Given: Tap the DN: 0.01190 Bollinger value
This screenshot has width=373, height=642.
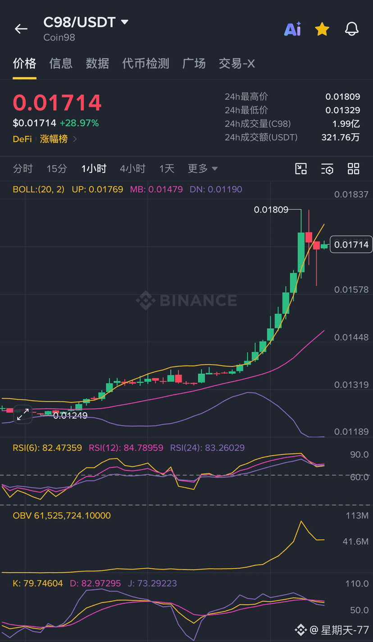Looking at the screenshot, I should point(216,190).
